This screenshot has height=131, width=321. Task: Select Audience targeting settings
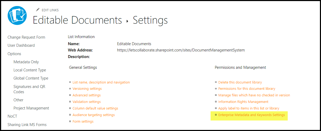coord(94,115)
